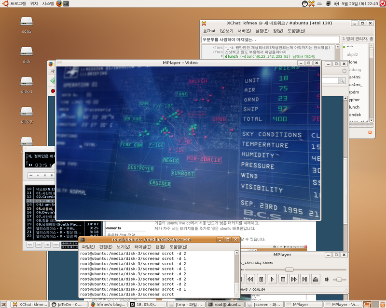Screen dimensions: 386x308
Task: Open the 파일 (File) menu in terminal
Action: pos(88,246)
